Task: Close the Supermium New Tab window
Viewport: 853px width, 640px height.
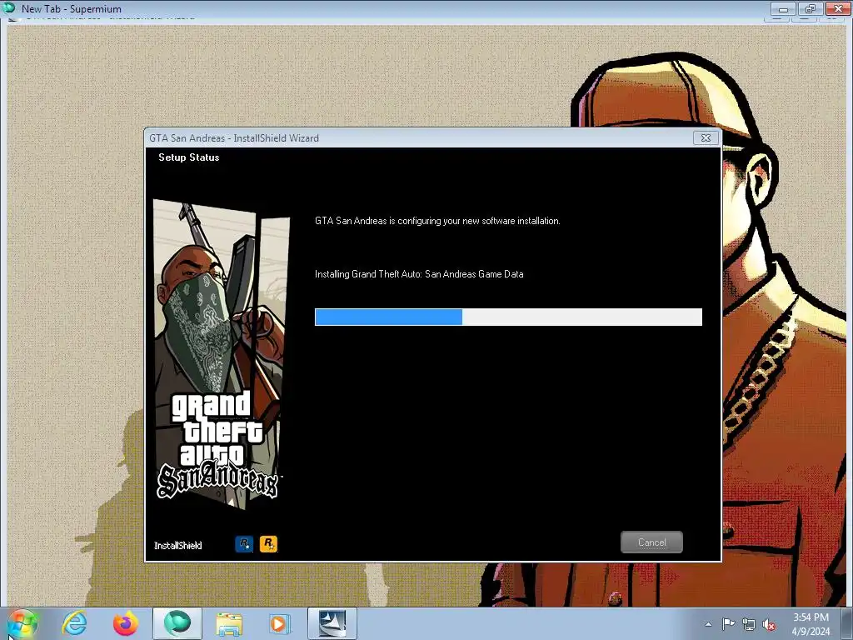Action: tap(838, 8)
